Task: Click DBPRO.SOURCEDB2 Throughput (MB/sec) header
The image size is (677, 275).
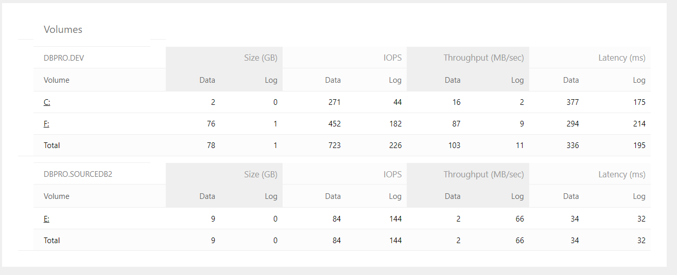Action: 483,174
